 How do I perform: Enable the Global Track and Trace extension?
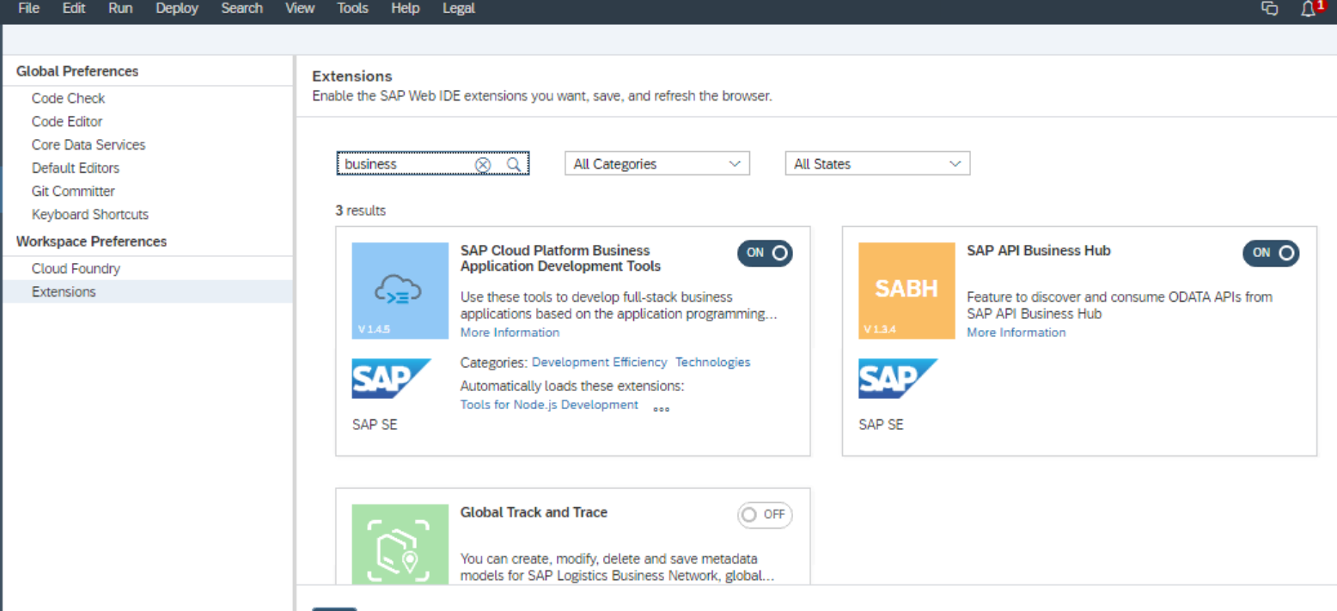pyautogui.click(x=765, y=515)
